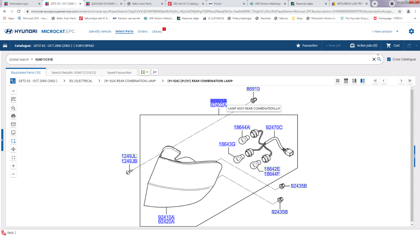Viewport: 420px width, 236px height.
Task: Select the blue side-by-side layout icon
Action: click(363, 81)
